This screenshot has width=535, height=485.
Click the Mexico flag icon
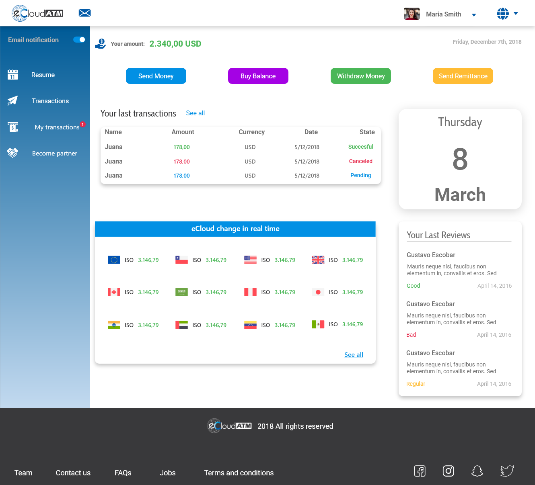318,324
